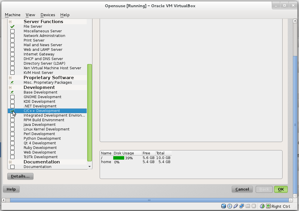Collapse the Server Functions section
Viewport: 299px width, 211px height.
pos(10,21)
